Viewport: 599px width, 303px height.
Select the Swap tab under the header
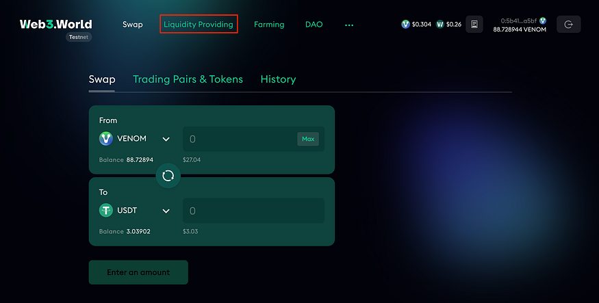(102, 79)
